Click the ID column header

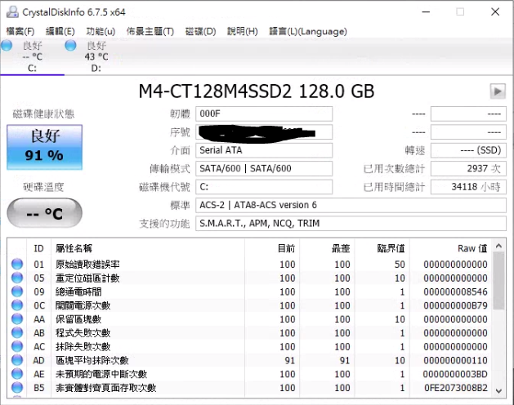click(38, 248)
